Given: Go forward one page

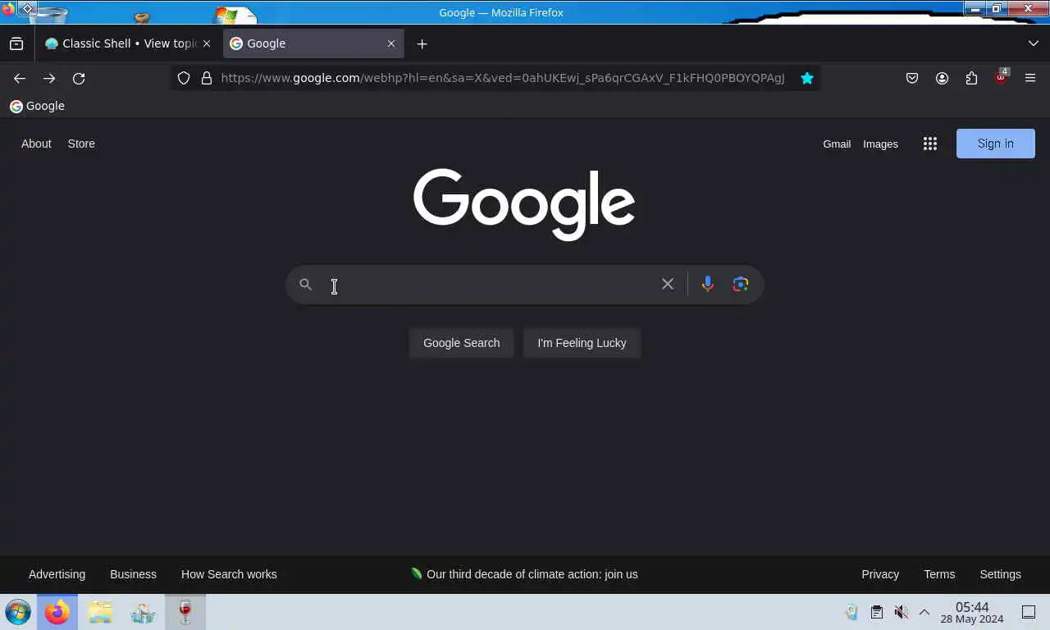Looking at the screenshot, I should [49, 78].
